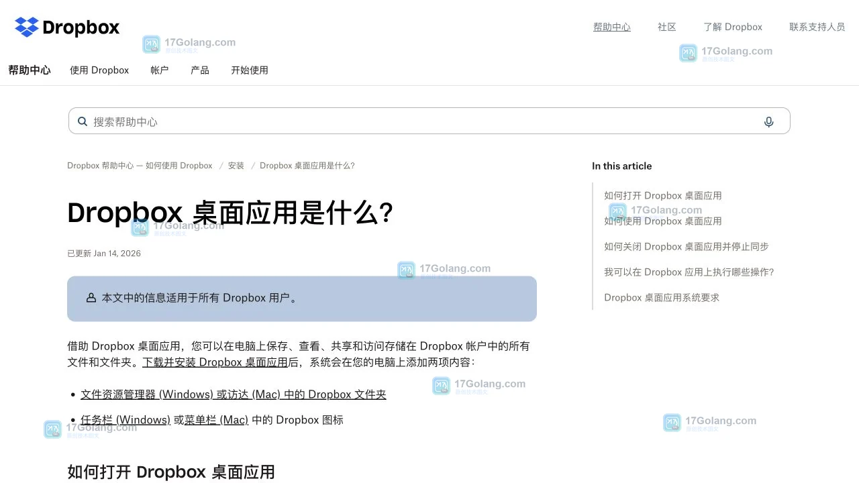Open the 联系支持人员 link
The width and height of the screenshot is (859, 483).
[x=817, y=27]
